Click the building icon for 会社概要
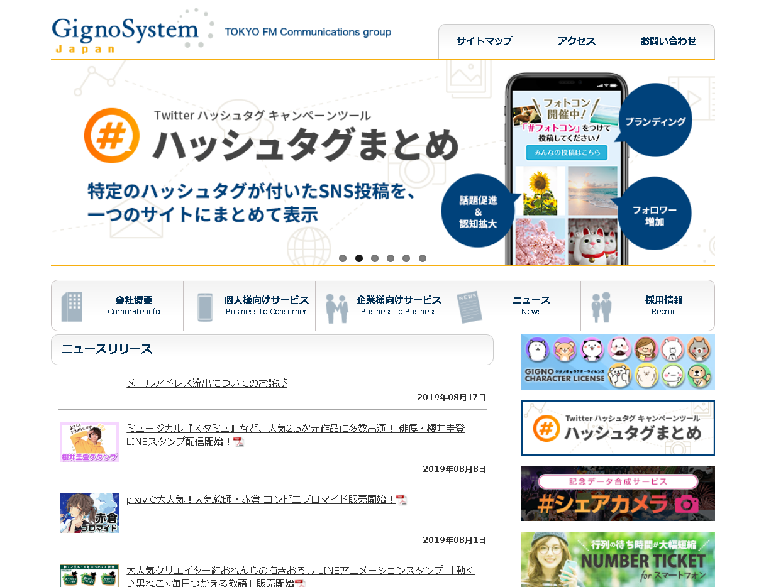 coord(72,307)
